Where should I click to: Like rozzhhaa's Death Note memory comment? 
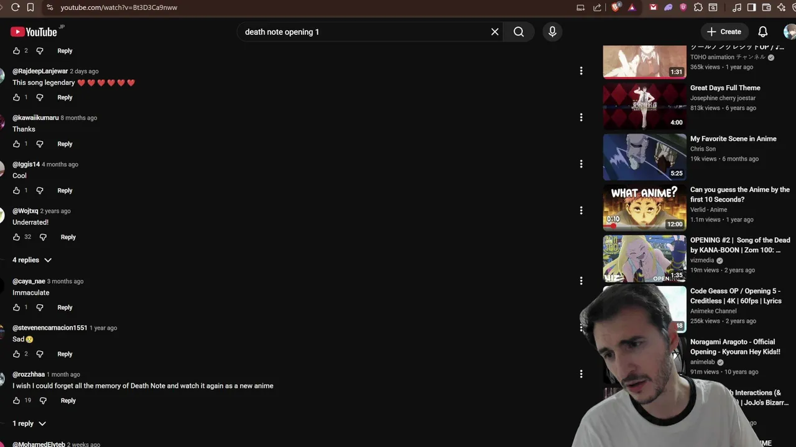point(17,400)
